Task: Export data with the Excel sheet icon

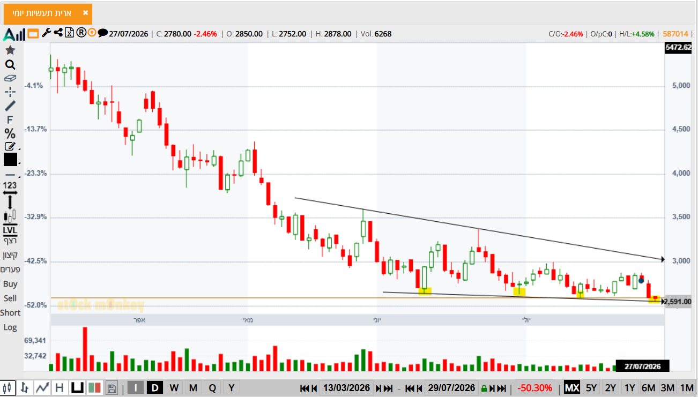Action: pos(69,33)
